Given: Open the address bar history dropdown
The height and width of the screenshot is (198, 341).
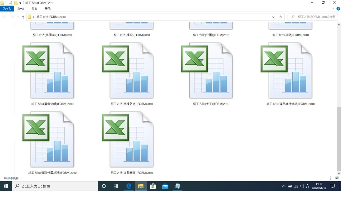Looking at the screenshot, I should (273, 17).
